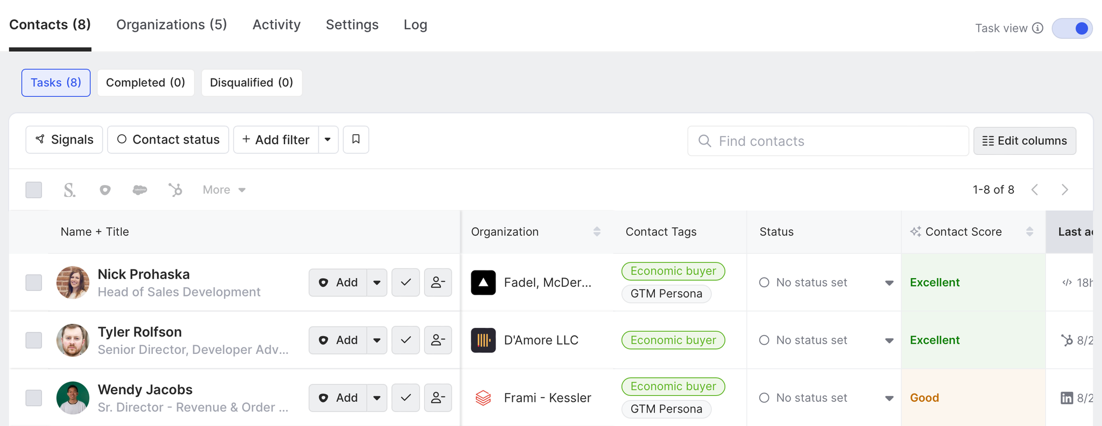Click the Salesforce cloud icon in bulk toolbar
The width and height of the screenshot is (1102, 426).
[140, 190]
